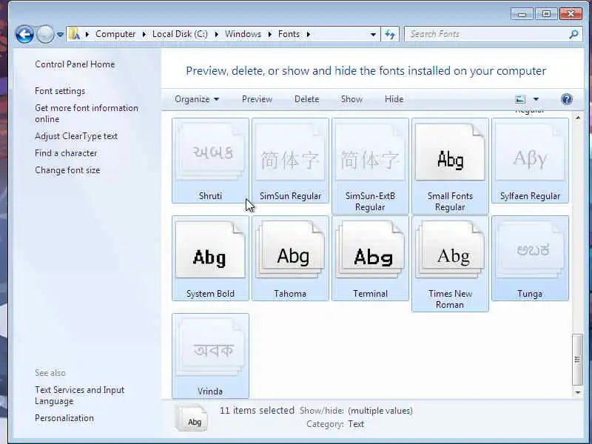The height and width of the screenshot is (444, 592).
Task: Open the recent pages dropdown arrow
Action: pos(61,34)
